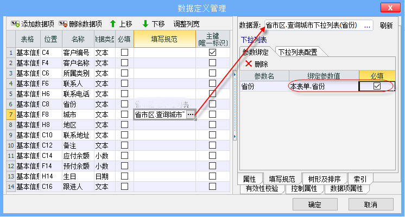Screen dimensions: 405x217
Task: Click 调整列宽 toolbar button
Action: coord(186,24)
